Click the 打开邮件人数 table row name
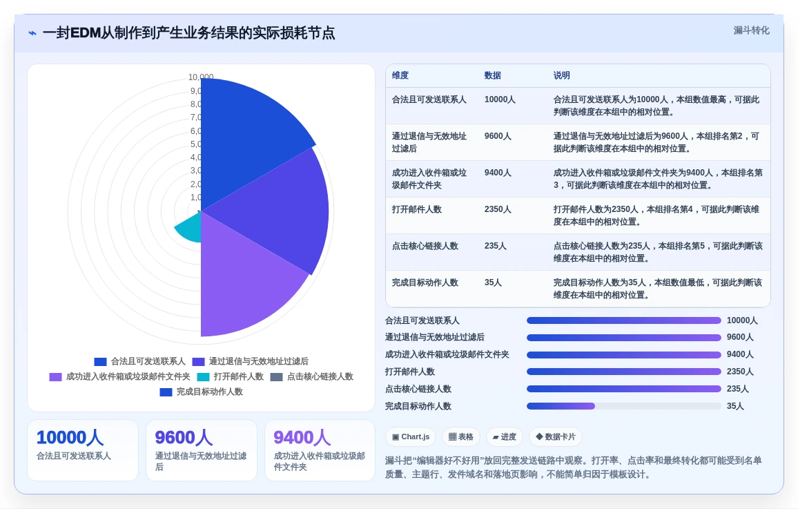Viewport: 798px width, 509px height. [417, 210]
